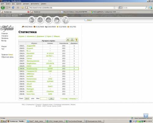Open the Файл menu
The image size is (153, 123).
pyautogui.click(x=2, y=4)
